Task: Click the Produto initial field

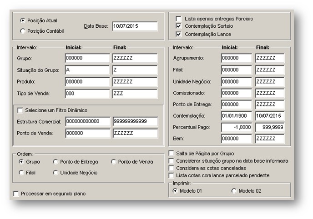Action: point(87,82)
